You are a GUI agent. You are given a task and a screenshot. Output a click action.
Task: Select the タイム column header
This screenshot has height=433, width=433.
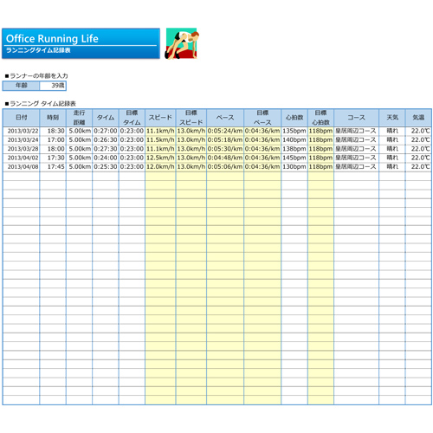[x=106, y=118]
